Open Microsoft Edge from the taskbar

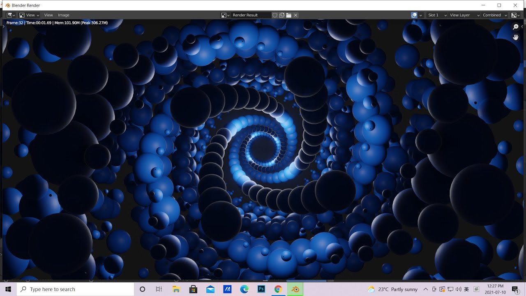(244, 289)
